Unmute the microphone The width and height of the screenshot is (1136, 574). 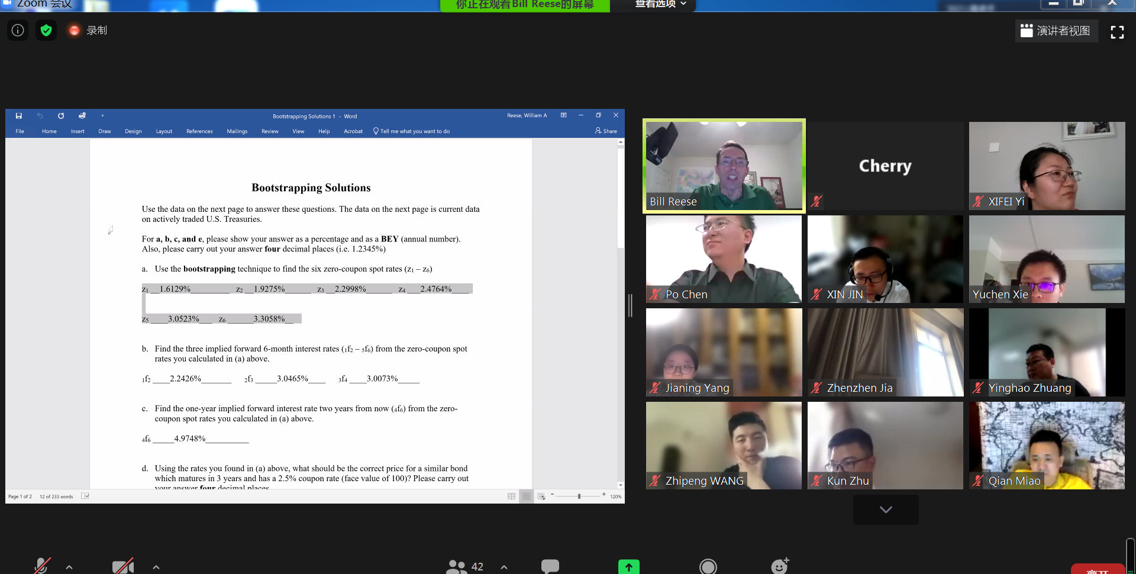(x=41, y=566)
